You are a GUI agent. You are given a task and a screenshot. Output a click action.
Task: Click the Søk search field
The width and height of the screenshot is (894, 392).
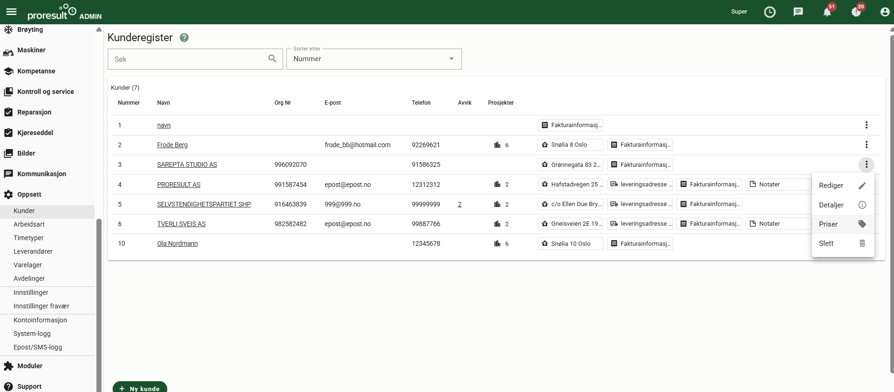(x=195, y=59)
